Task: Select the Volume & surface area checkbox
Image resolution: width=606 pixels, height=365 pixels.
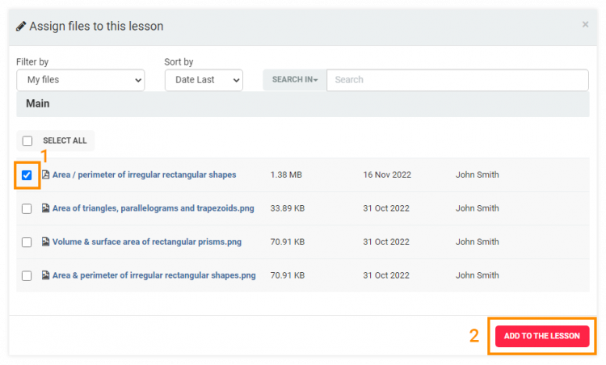Action: [27, 242]
